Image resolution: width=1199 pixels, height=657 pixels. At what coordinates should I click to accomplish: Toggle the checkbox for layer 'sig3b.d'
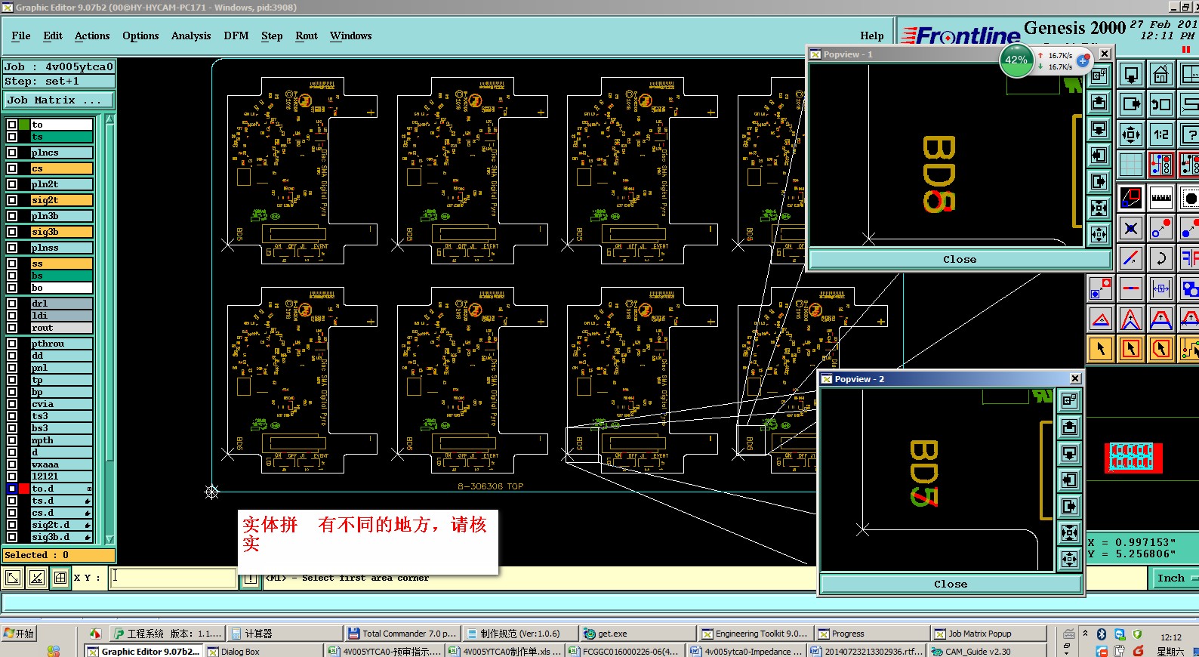(x=12, y=537)
